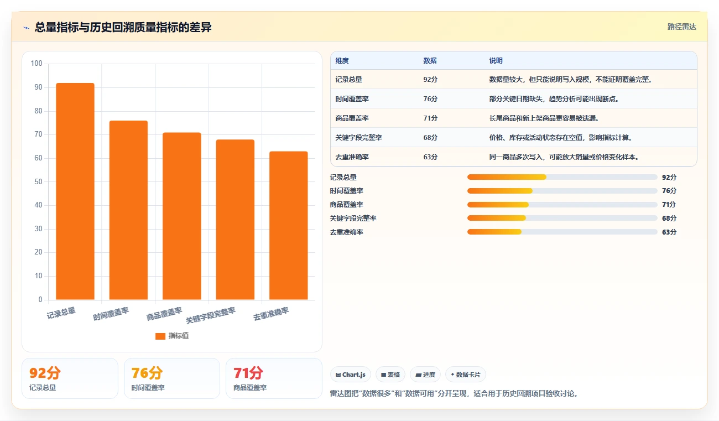Open the 76分 时间覆盖率 data card
This screenshot has height=421, width=719.
[x=172, y=378]
